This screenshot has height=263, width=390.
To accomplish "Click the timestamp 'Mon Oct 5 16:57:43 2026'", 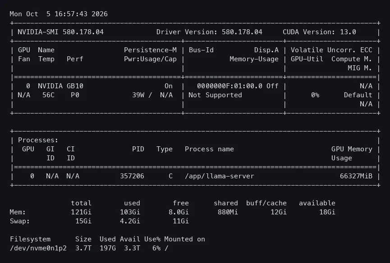I will click(59, 14).
